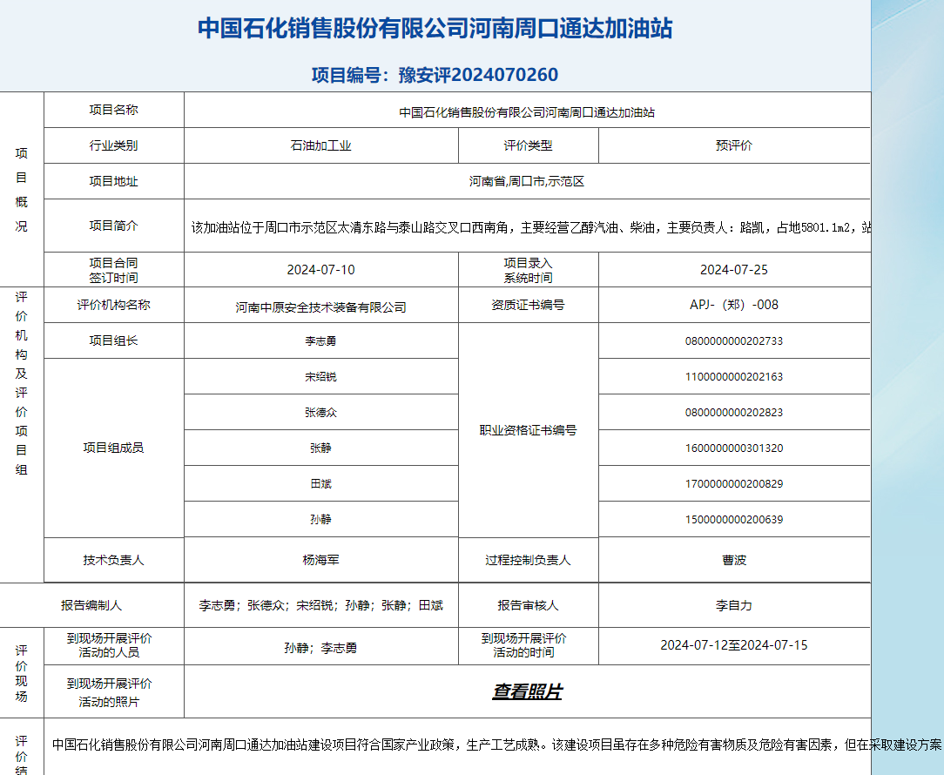944x775 pixels.
Task: Click technical lead name 杨海军
Action: coord(320,560)
